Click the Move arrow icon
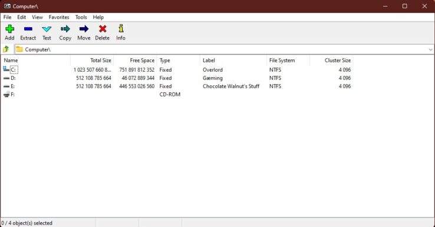Screen dimensions: 435x227 click(84, 29)
